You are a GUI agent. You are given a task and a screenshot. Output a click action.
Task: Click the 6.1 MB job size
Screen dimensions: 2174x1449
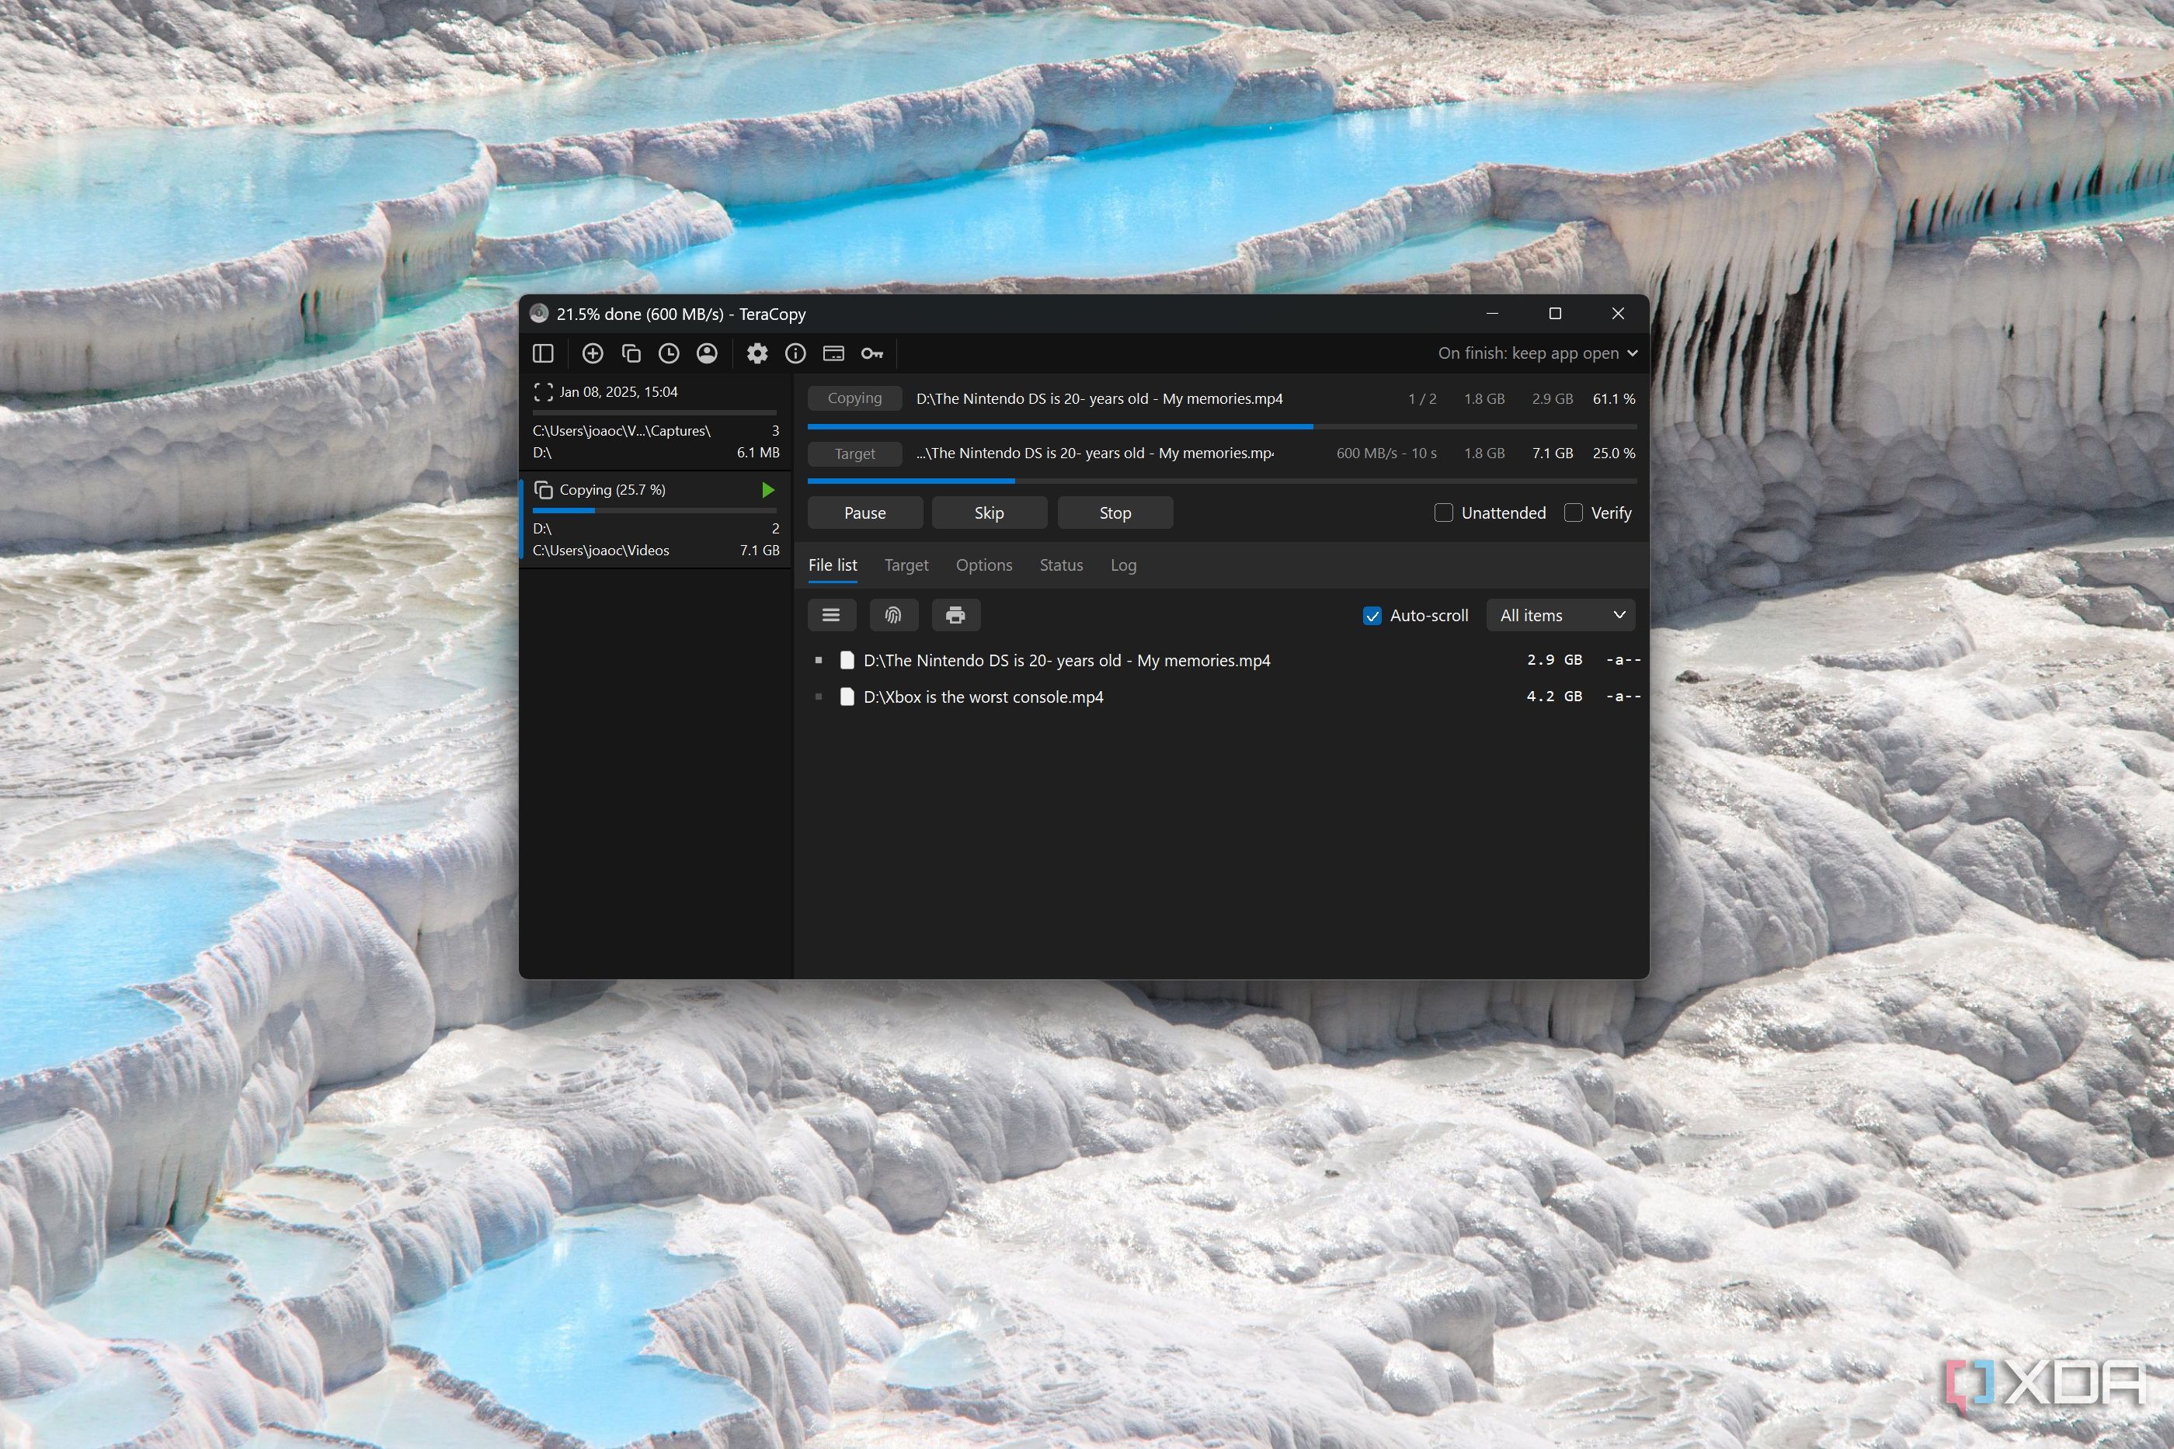pos(758,452)
